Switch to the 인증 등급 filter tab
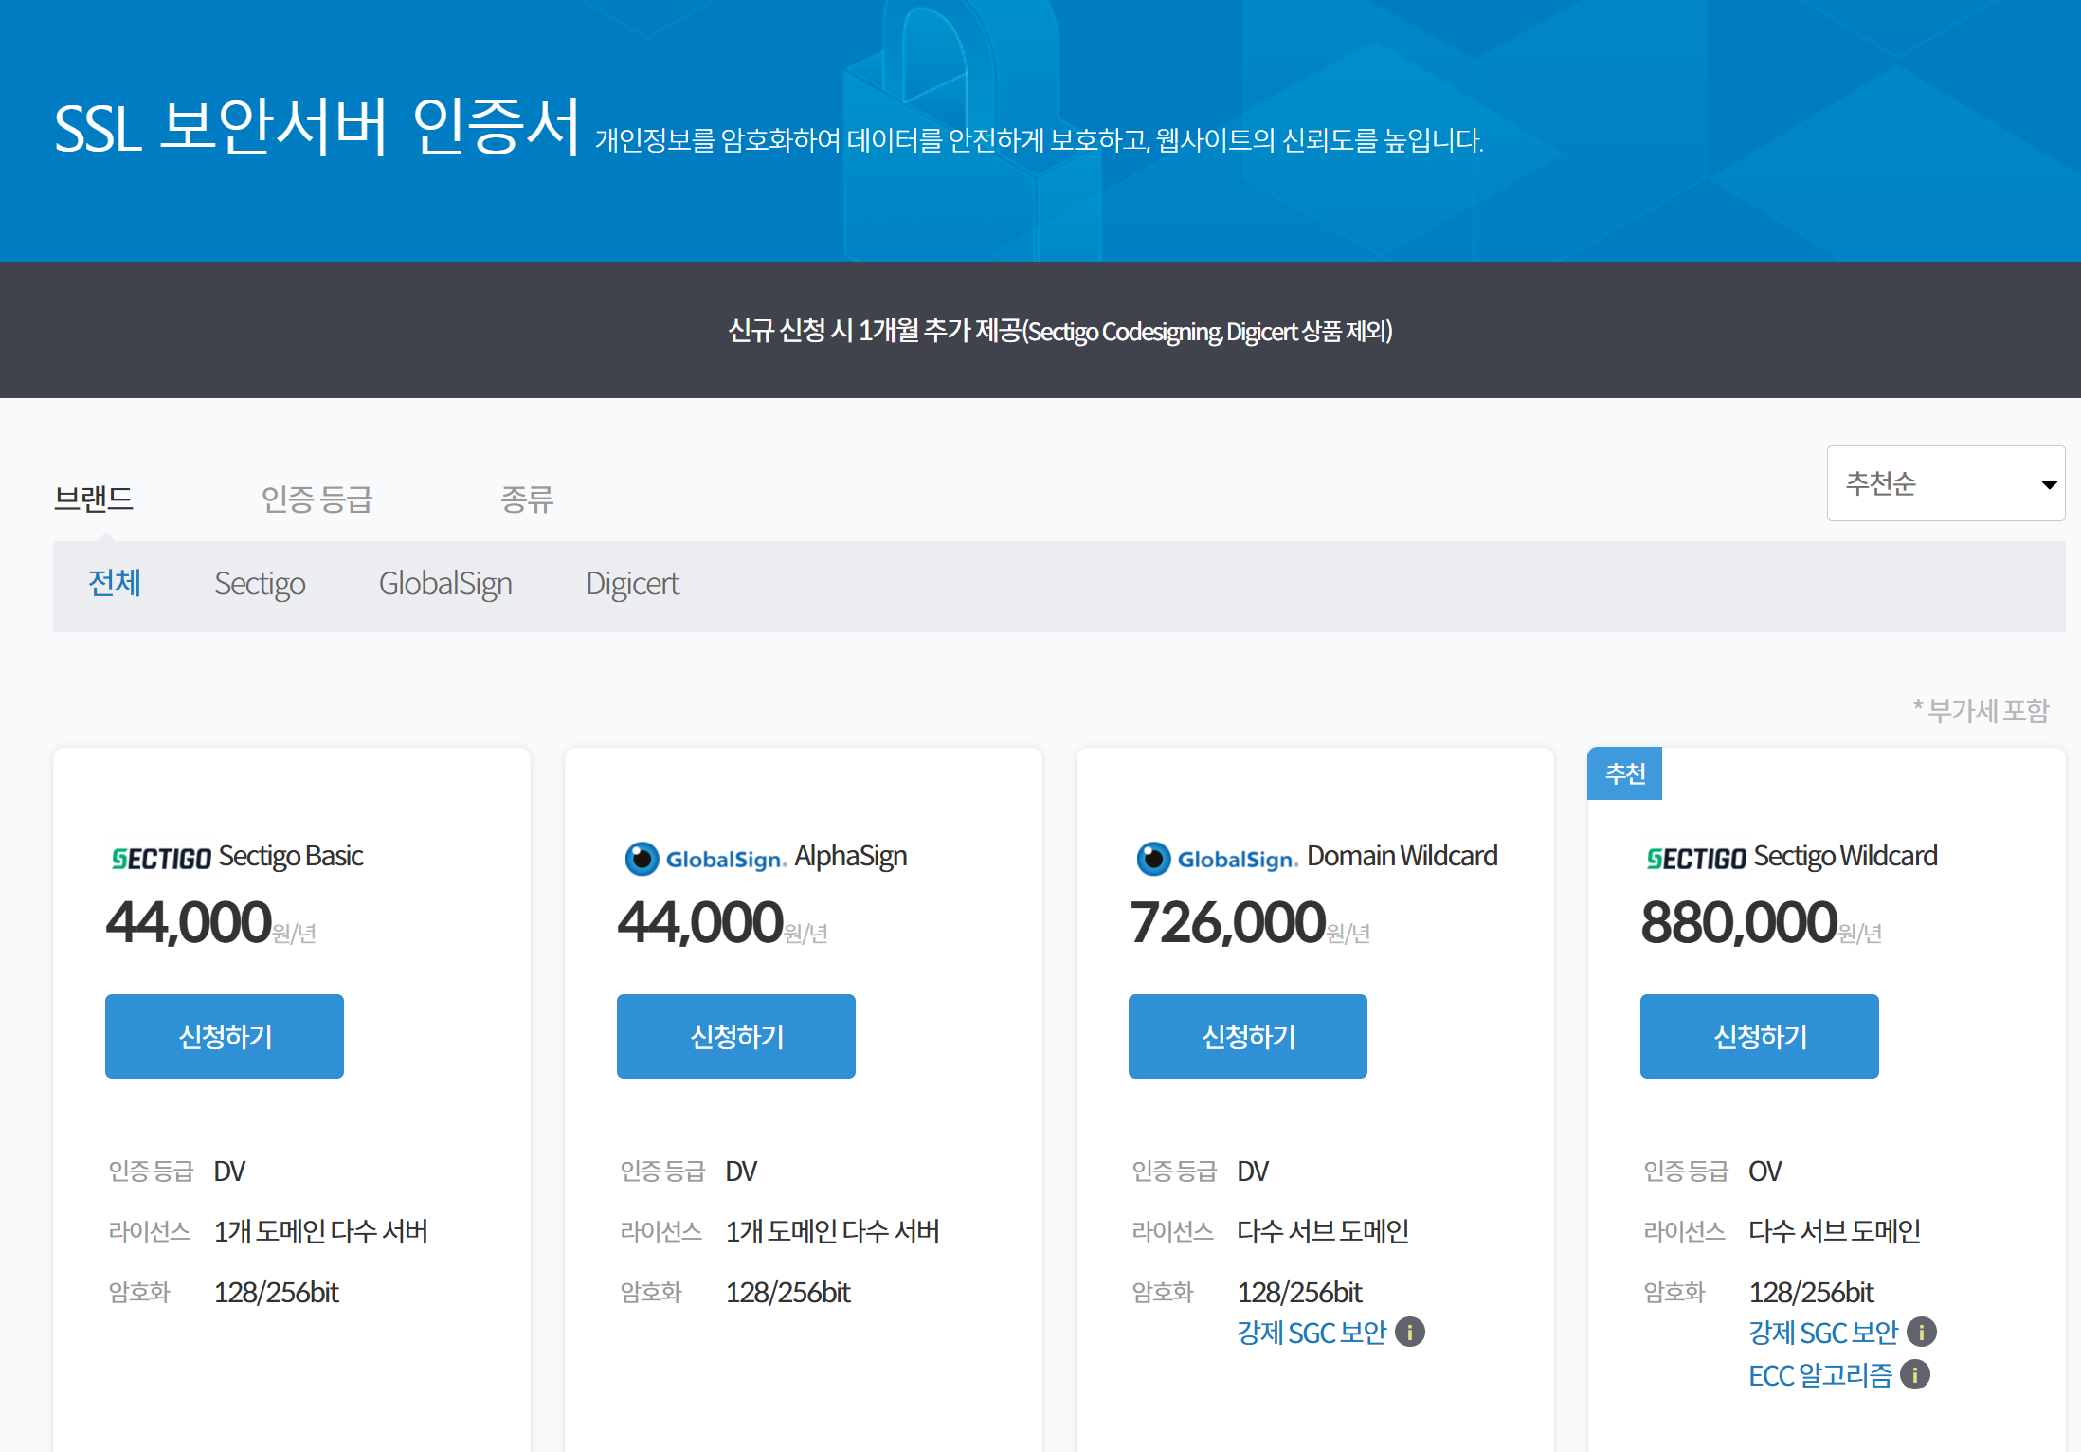2081x1452 pixels. click(317, 499)
